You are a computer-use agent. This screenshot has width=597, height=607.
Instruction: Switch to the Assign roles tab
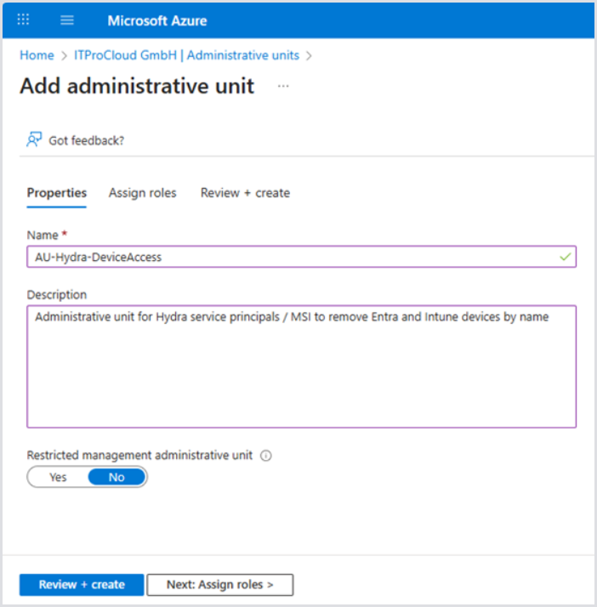(143, 193)
